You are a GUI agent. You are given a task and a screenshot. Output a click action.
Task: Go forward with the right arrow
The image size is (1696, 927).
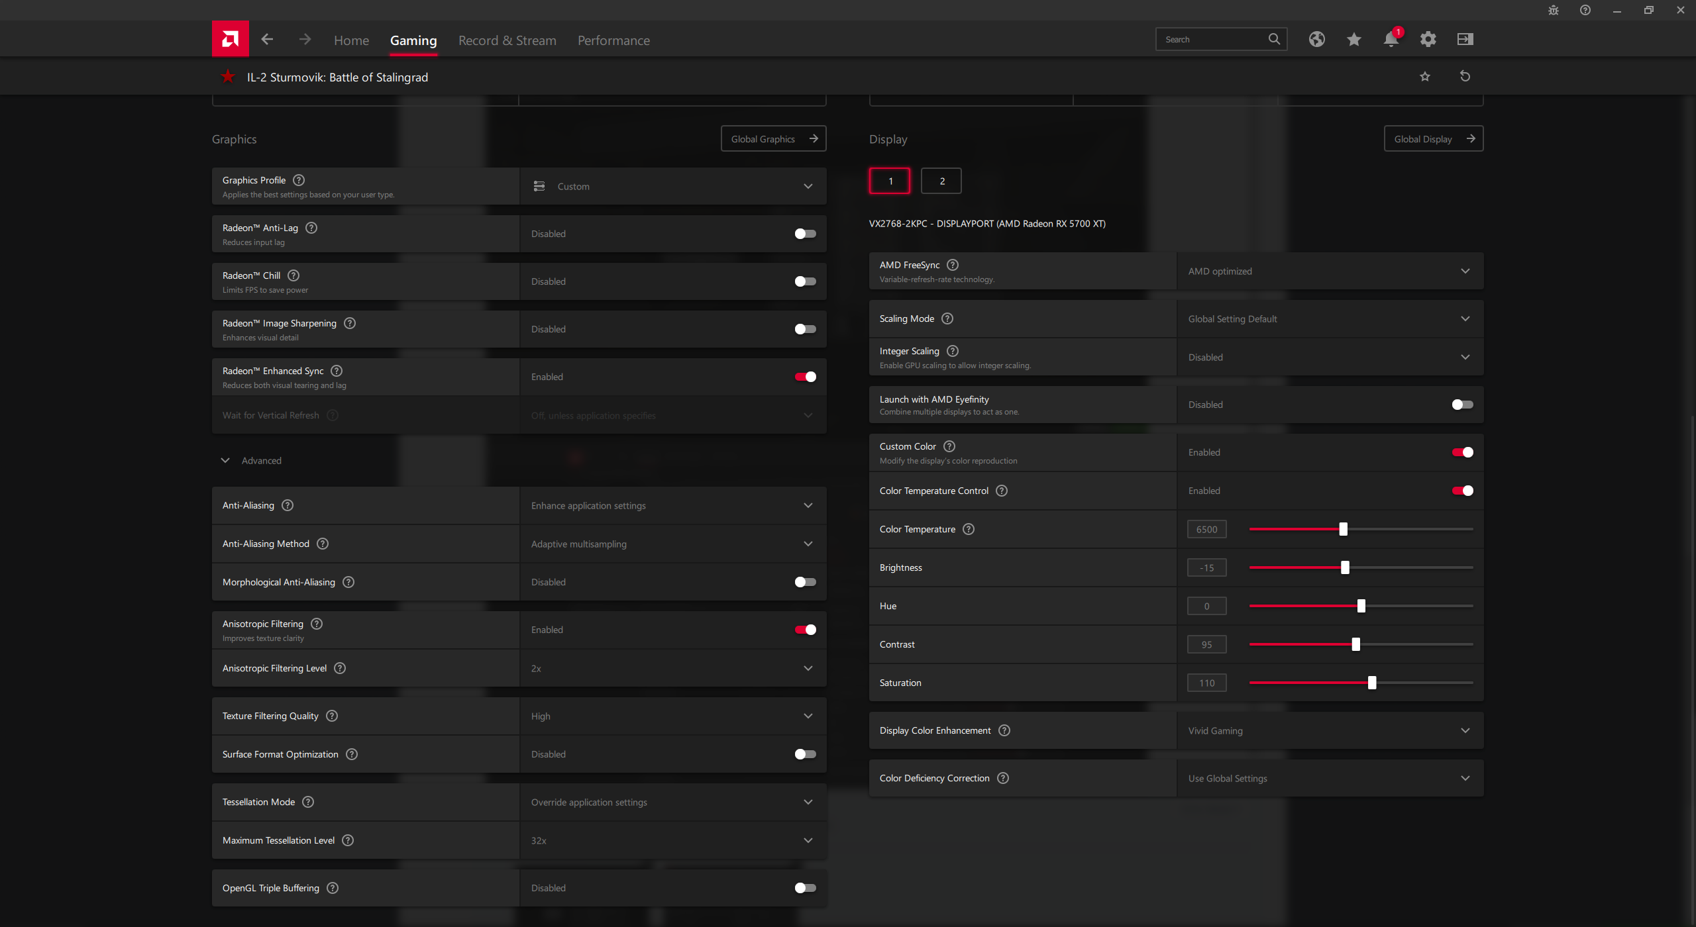[x=305, y=39]
